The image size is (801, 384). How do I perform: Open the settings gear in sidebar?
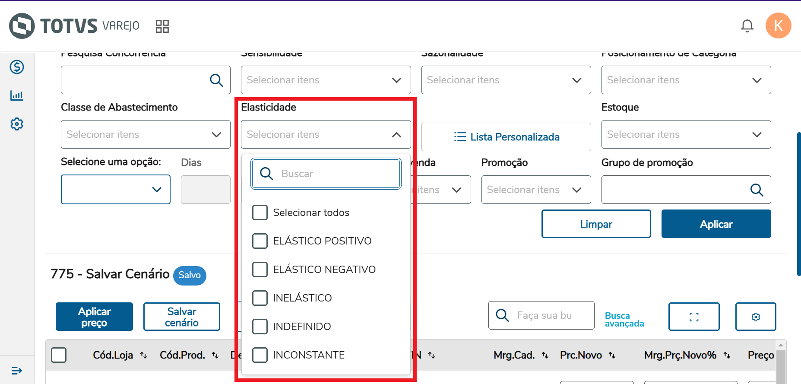(x=17, y=124)
